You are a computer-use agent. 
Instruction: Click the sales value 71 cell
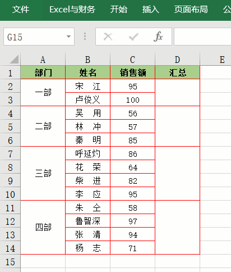133,248
